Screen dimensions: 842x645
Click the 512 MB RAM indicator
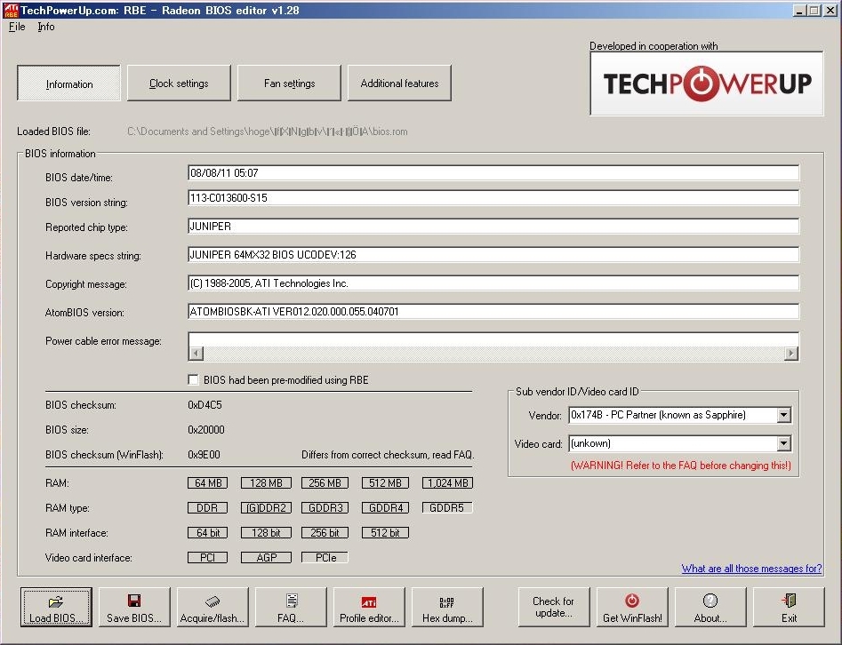tap(385, 483)
